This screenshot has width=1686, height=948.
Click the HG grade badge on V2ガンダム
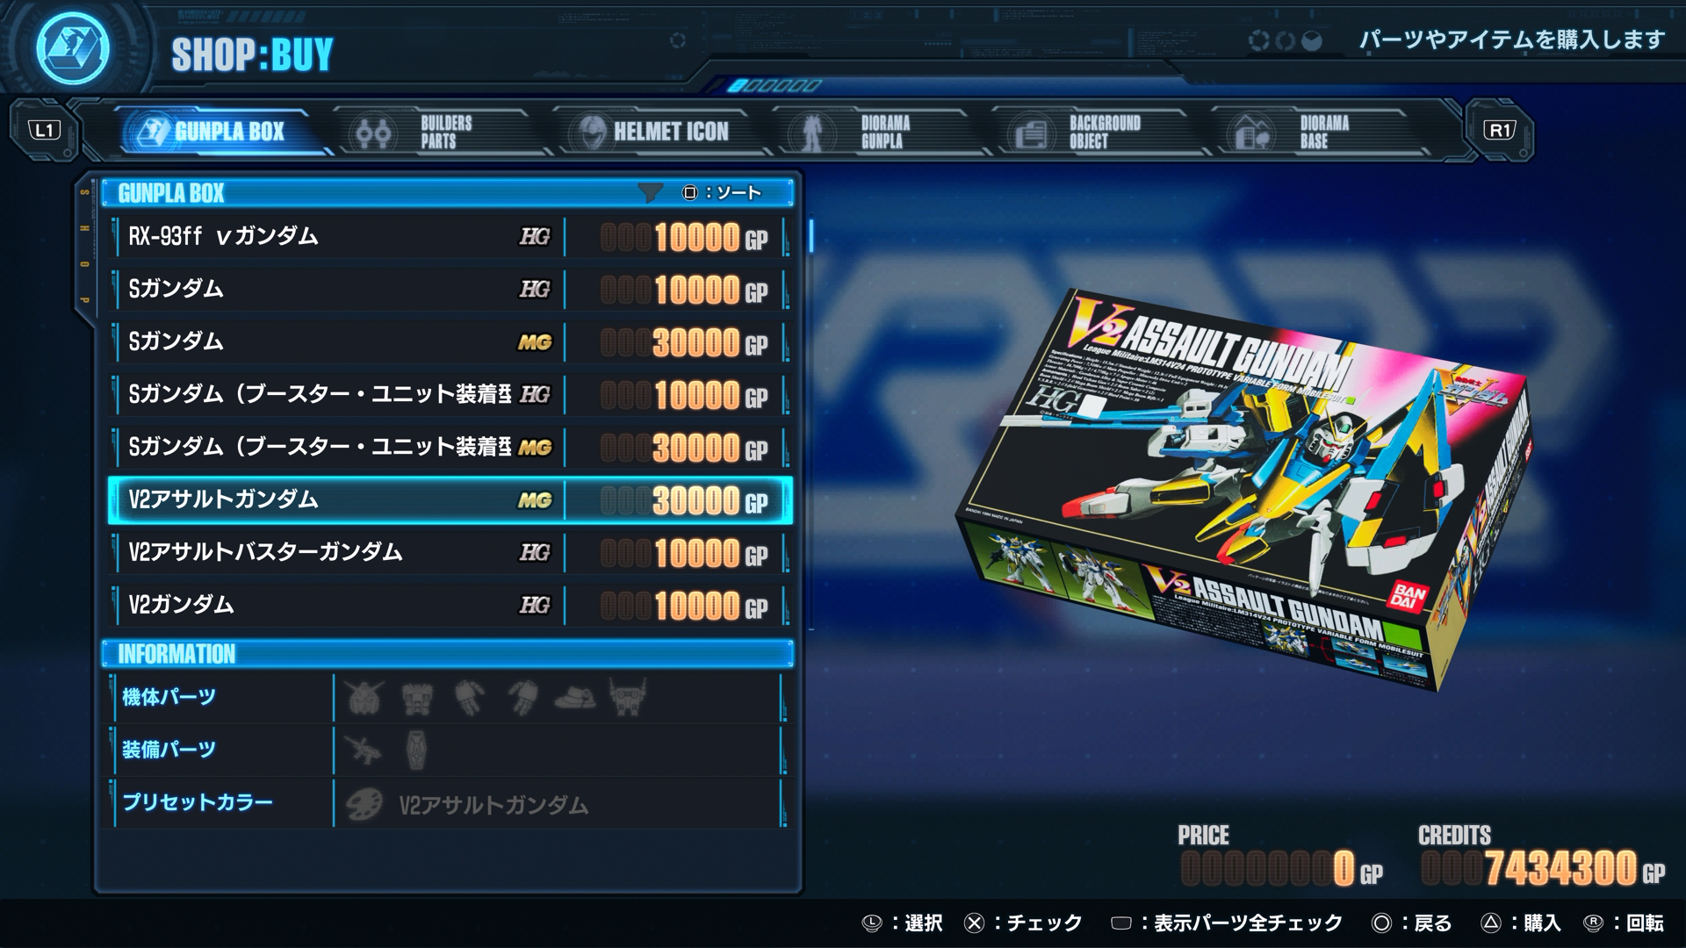(x=535, y=606)
